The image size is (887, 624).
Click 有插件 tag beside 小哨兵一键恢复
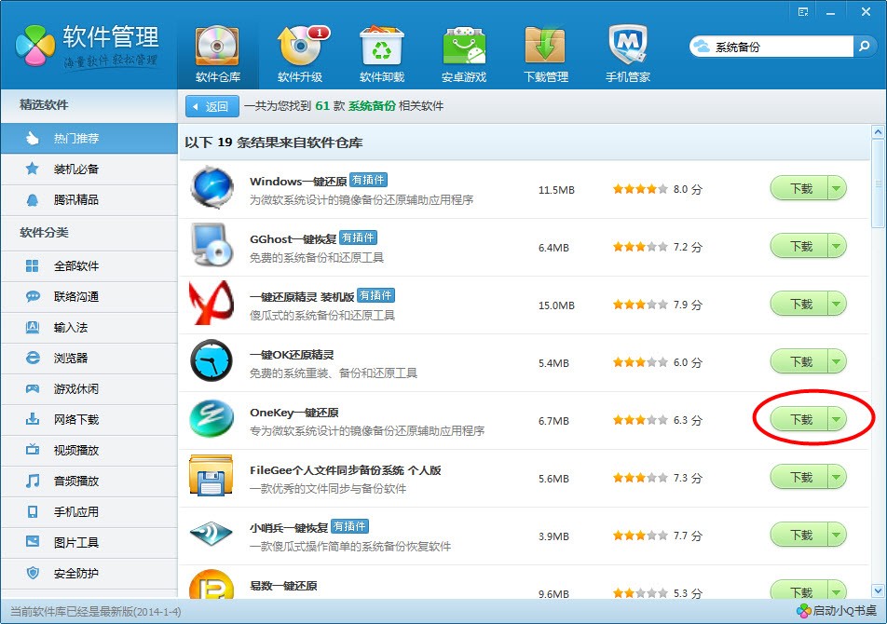(x=349, y=527)
